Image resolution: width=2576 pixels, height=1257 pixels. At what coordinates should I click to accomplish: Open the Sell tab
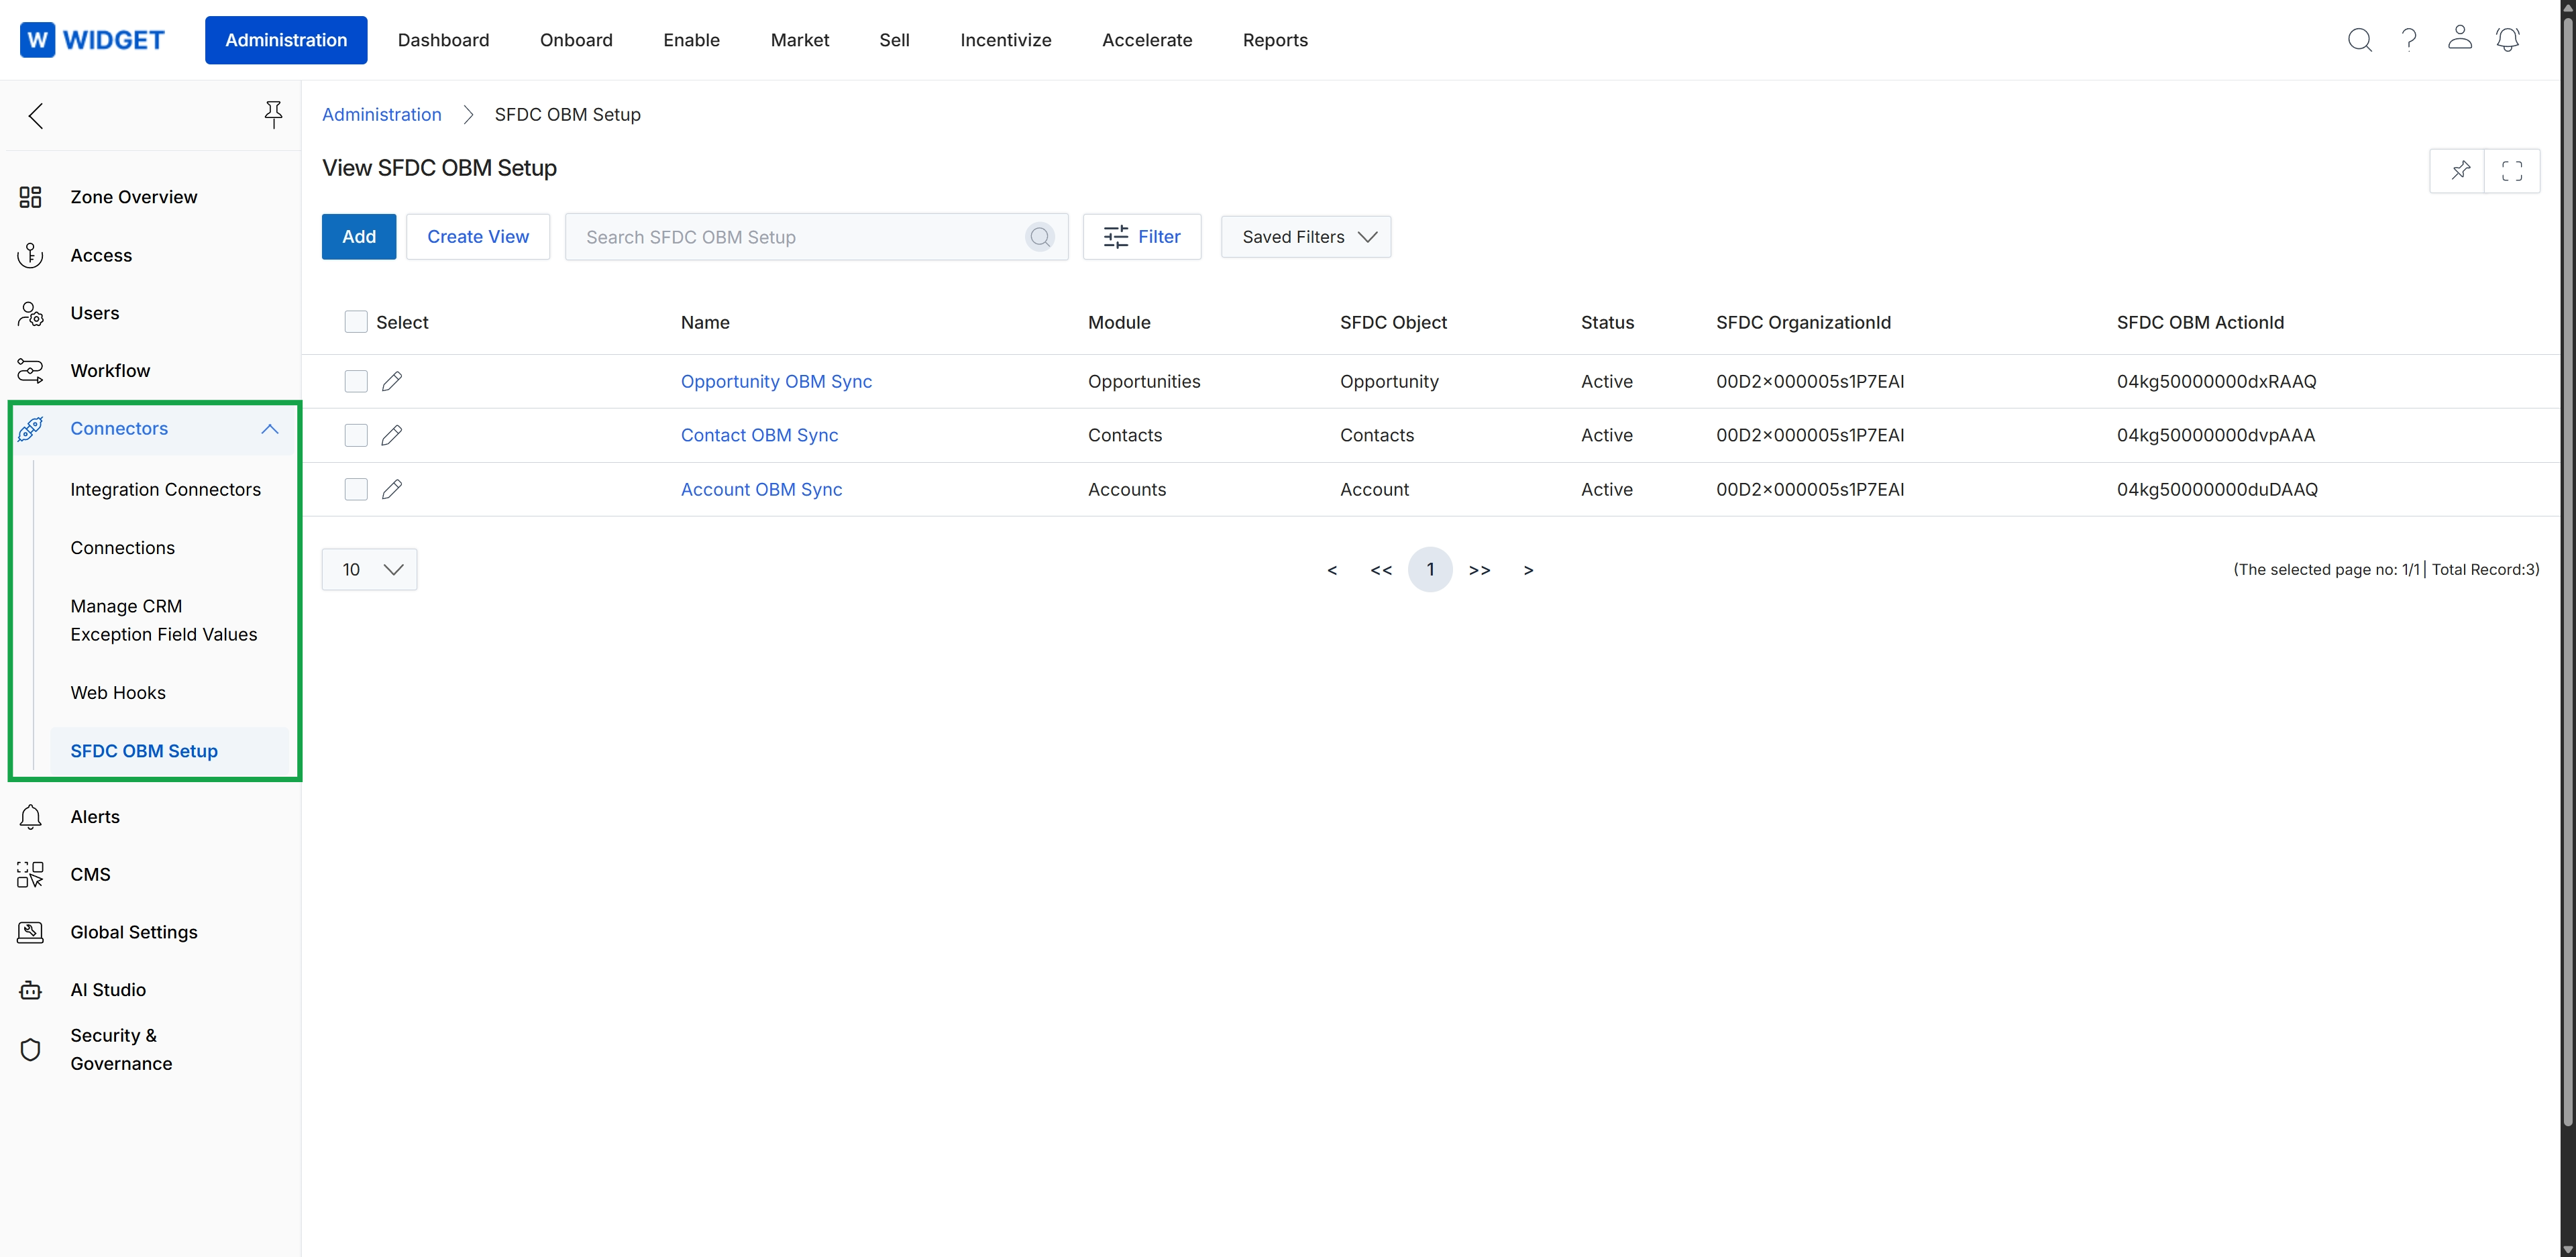click(x=894, y=40)
